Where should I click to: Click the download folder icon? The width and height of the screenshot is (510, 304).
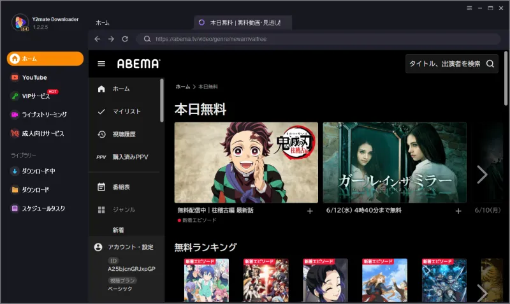point(15,189)
